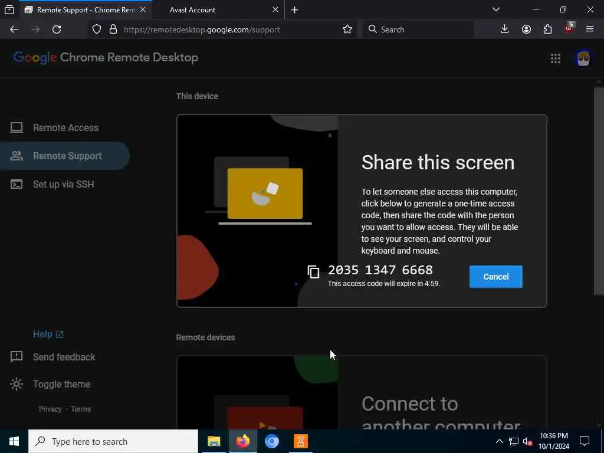Open Set up via SSH

(x=65, y=184)
